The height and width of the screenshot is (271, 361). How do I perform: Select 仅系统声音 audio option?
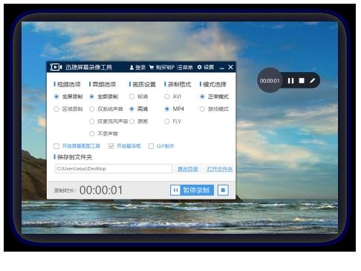[106, 109]
